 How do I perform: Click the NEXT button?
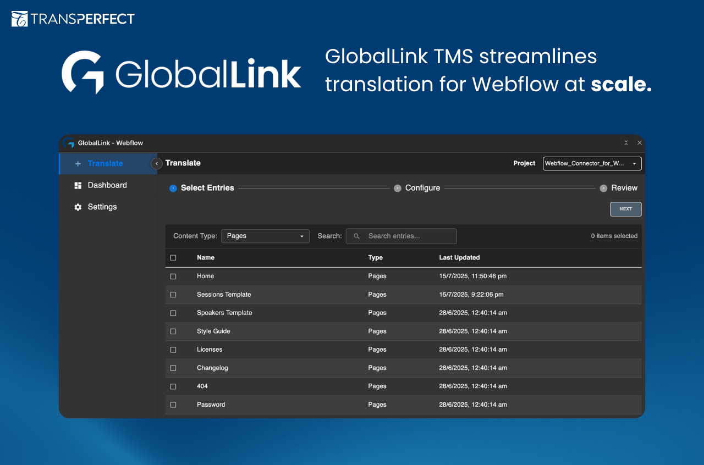click(625, 209)
